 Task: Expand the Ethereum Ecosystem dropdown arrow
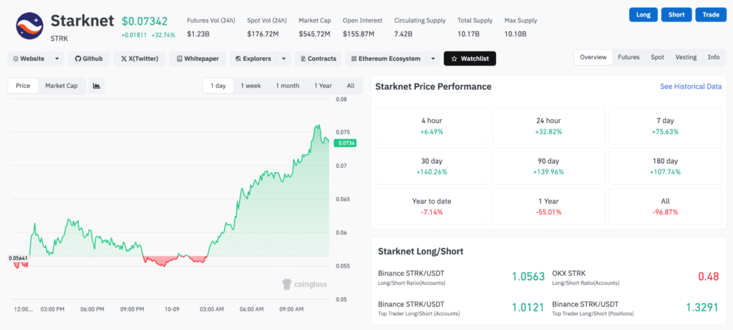(433, 59)
